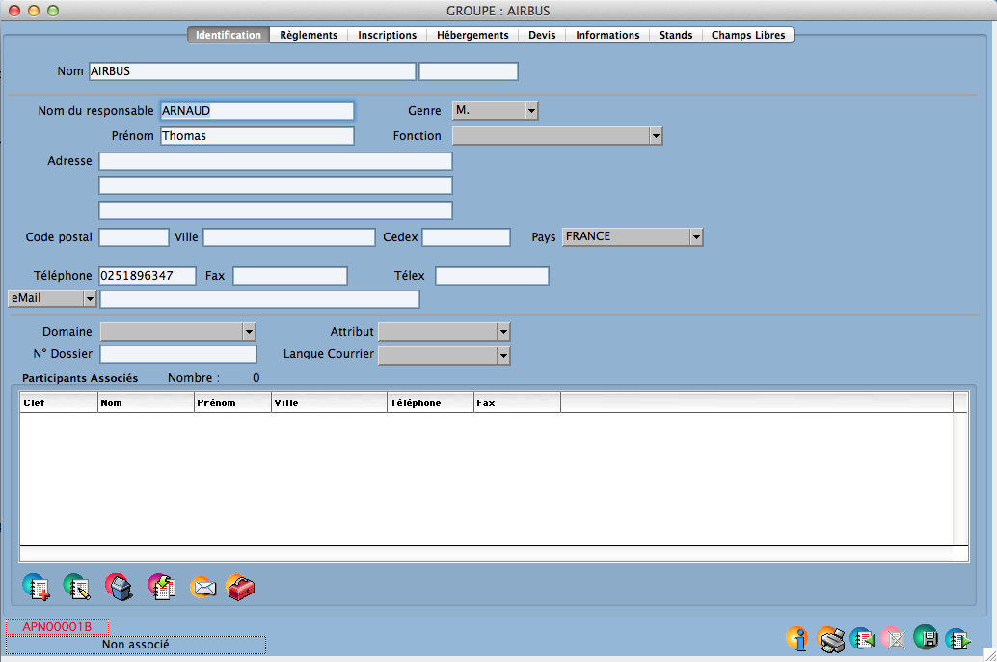This screenshot has width=997, height=662.
Task: Go to the next record
Action: tap(957, 639)
